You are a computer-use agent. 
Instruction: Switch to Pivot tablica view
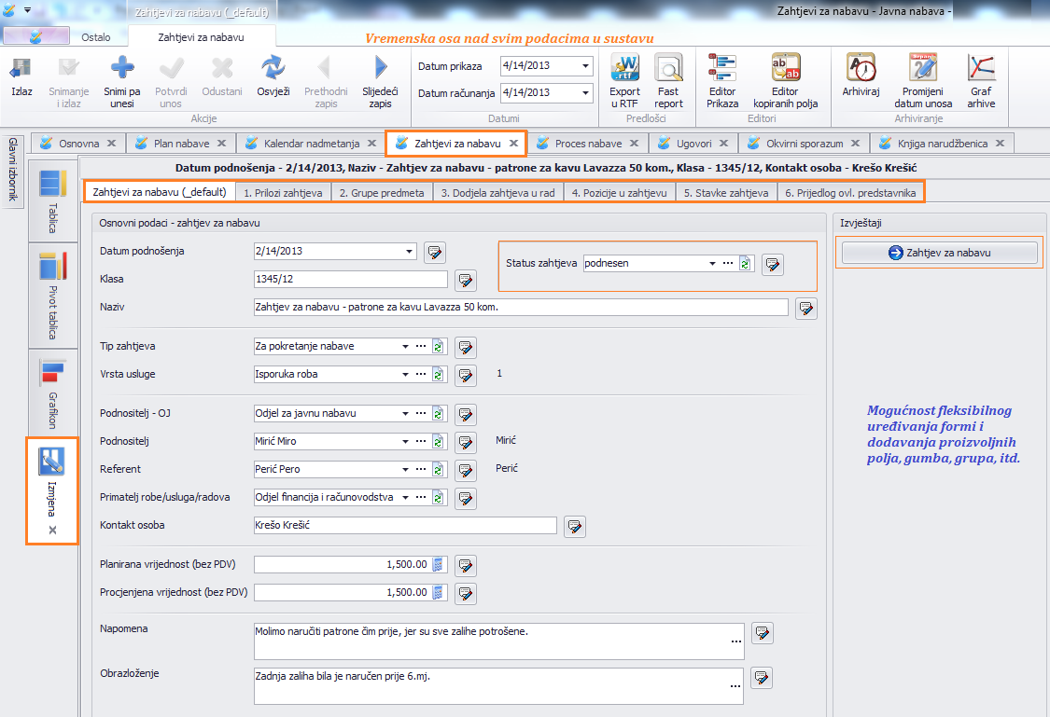click(x=53, y=295)
